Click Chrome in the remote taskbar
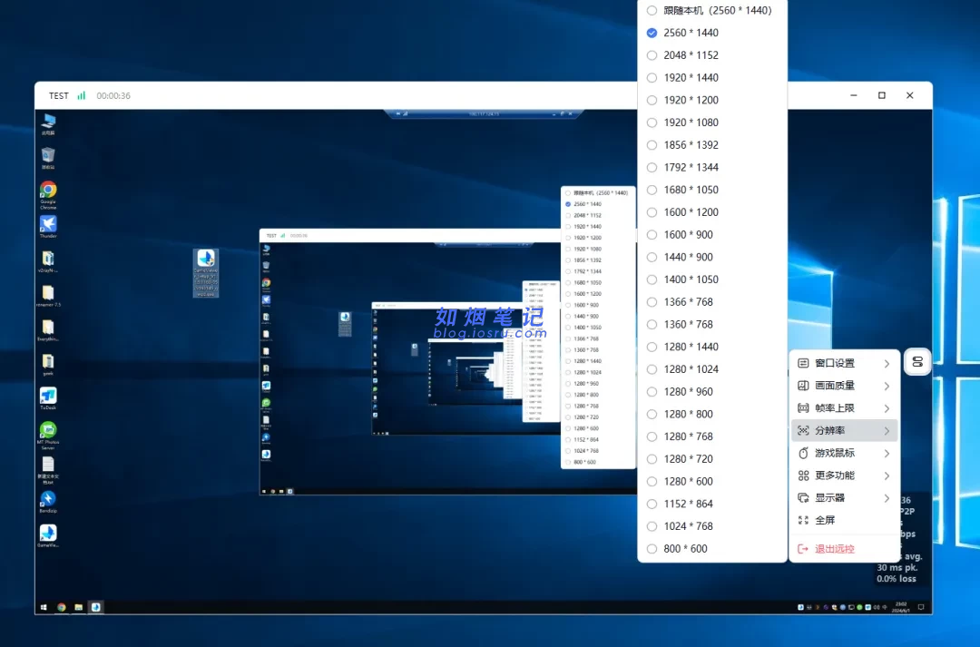Image resolution: width=980 pixels, height=647 pixels. pos(62,607)
